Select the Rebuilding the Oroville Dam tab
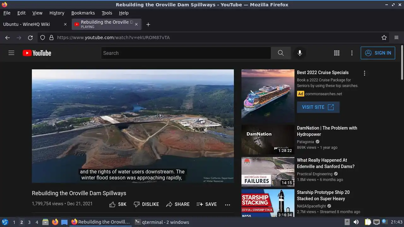The height and width of the screenshot is (227, 404). pyautogui.click(x=106, y=24)
